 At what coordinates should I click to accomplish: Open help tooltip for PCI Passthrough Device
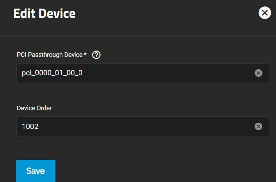point(96,55)
